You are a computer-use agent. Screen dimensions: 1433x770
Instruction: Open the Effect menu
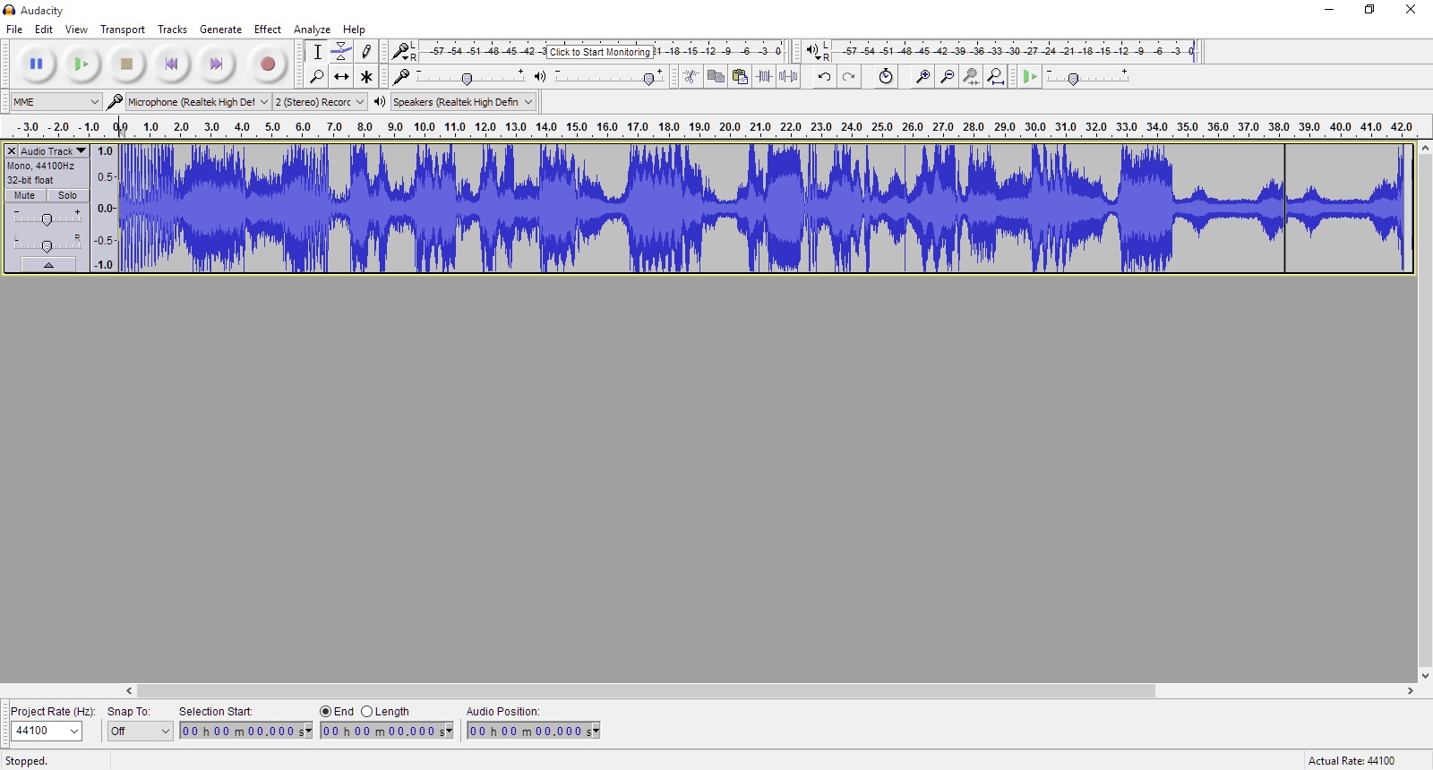(267, 30)
